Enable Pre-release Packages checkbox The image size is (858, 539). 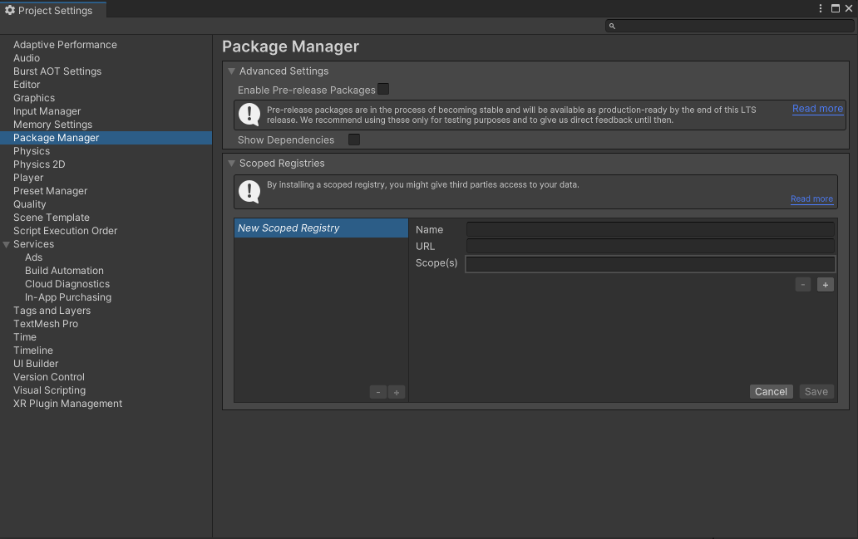pos(383,89)
